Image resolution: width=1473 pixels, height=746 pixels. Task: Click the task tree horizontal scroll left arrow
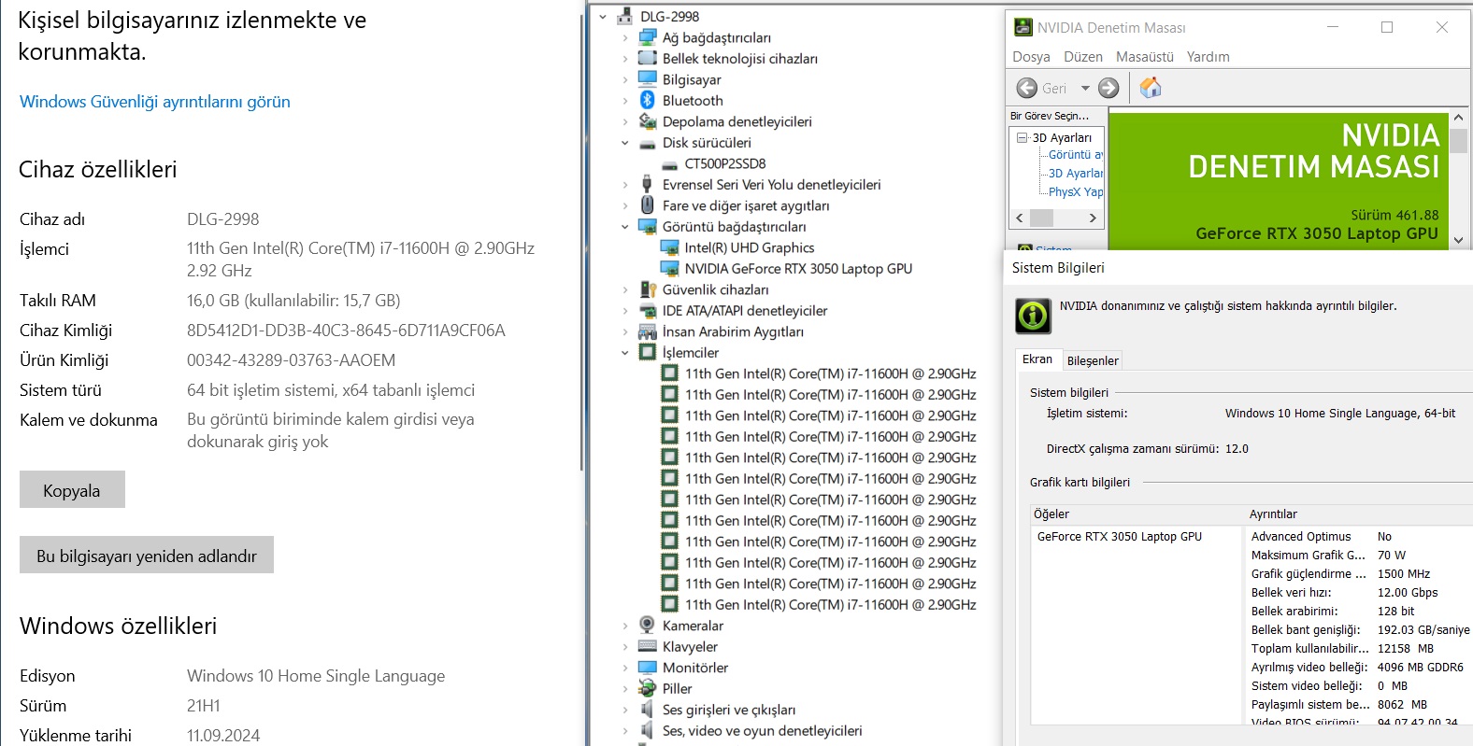tap(1020, 218)
